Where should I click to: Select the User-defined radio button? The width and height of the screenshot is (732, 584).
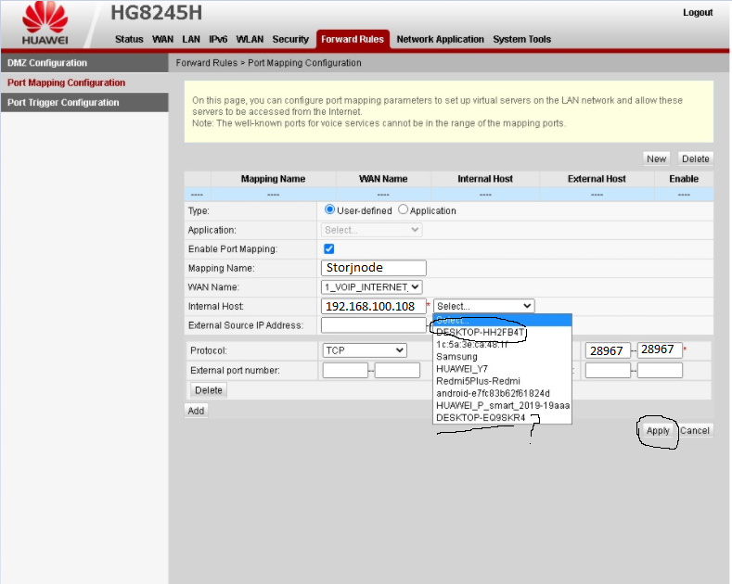pos(329,210)
